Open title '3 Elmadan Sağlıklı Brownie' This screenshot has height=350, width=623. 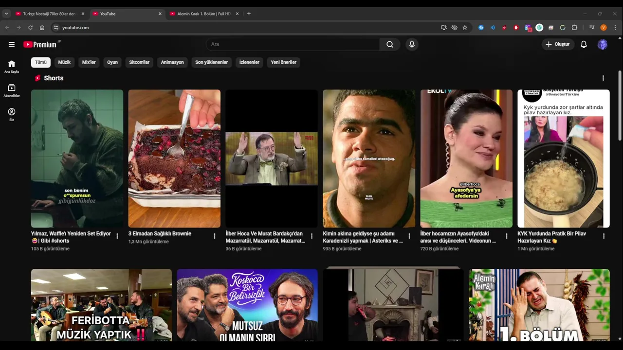coord(160,234)
